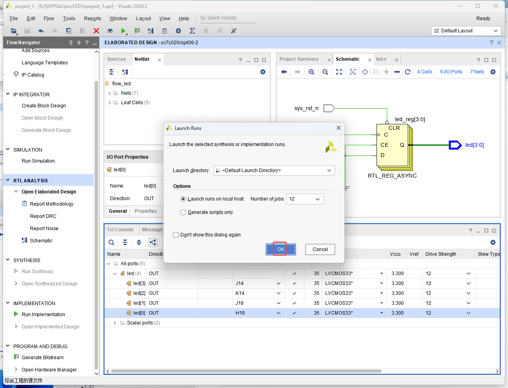Open the Launch directory dropdown

click(x=274, y=171)
